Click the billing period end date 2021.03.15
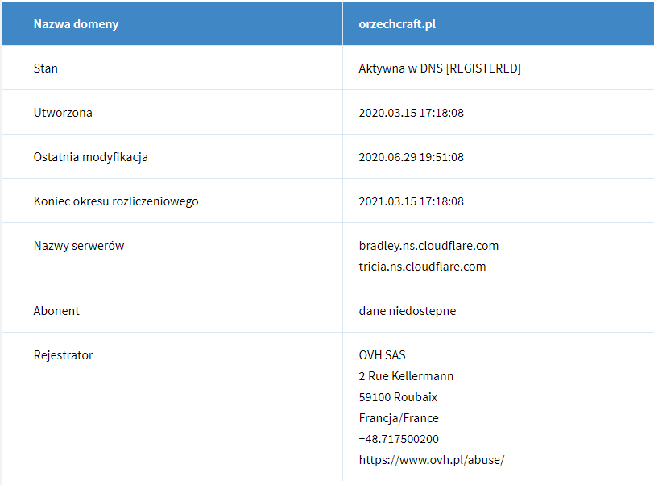Image resolution: width=654 pixels, height=485 pixels. pos(411,201)
